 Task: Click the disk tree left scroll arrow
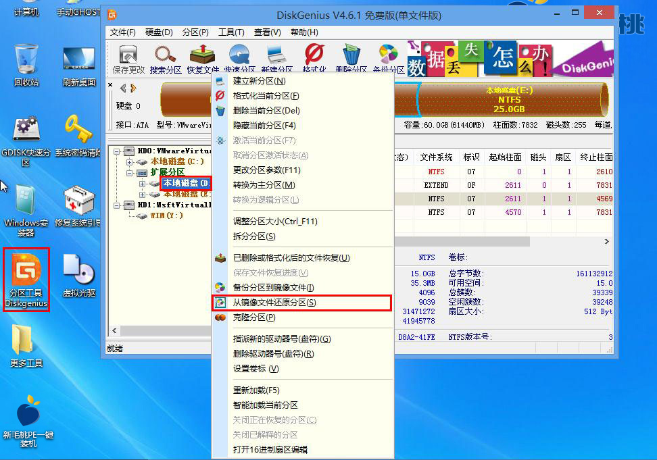114,331
